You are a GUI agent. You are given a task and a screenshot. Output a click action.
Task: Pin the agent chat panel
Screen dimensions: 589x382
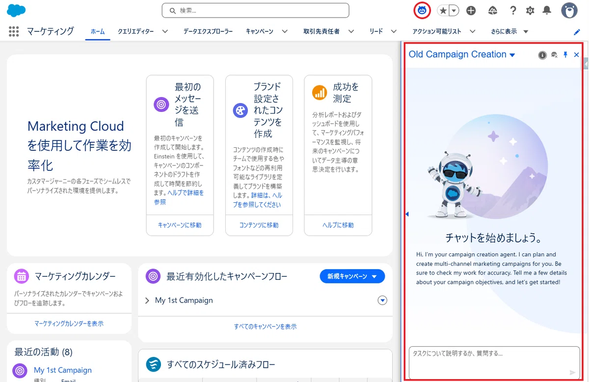(565, 55)
